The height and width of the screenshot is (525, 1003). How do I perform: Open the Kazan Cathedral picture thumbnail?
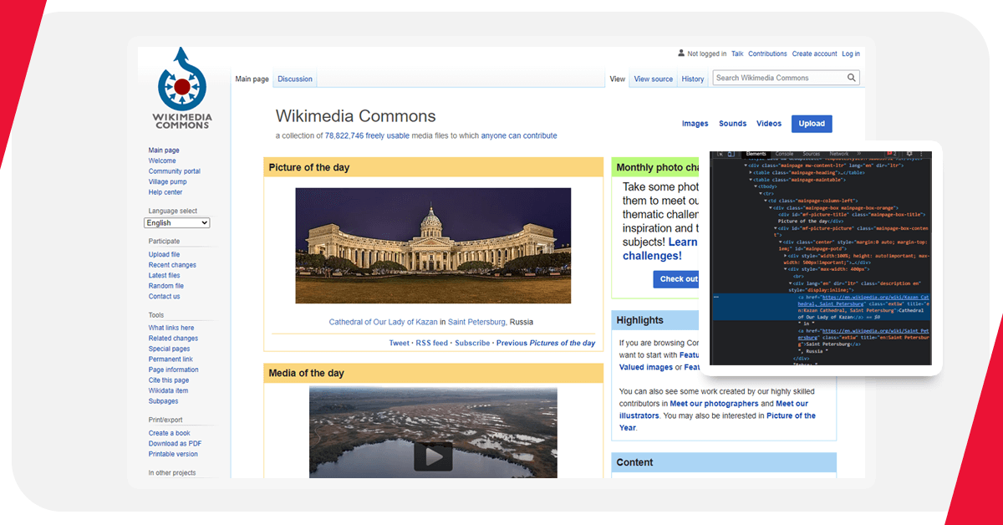(x=433, y=246)
